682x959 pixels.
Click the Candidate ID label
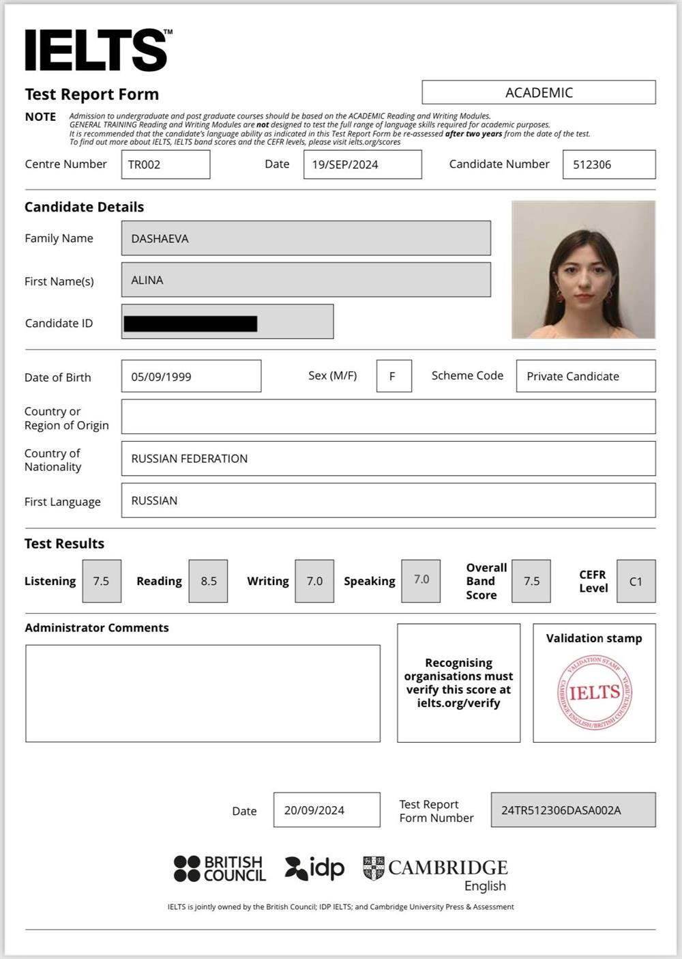[59, 323]
